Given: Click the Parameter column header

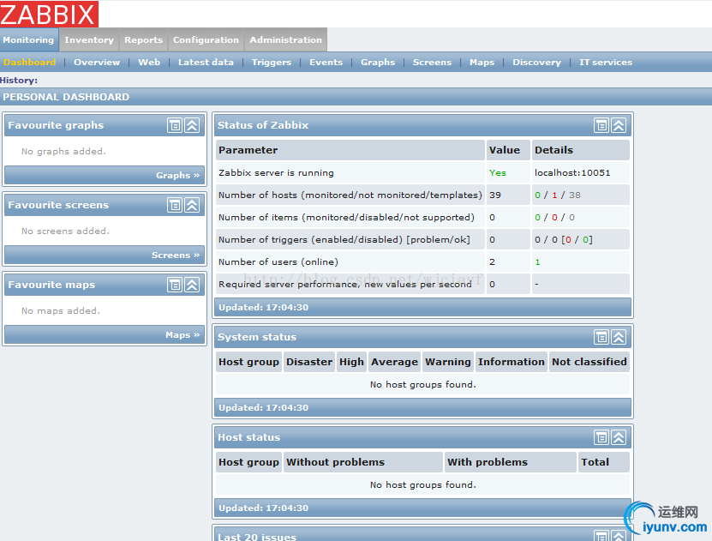Looking at the screenshot, I should click(350, 150).
